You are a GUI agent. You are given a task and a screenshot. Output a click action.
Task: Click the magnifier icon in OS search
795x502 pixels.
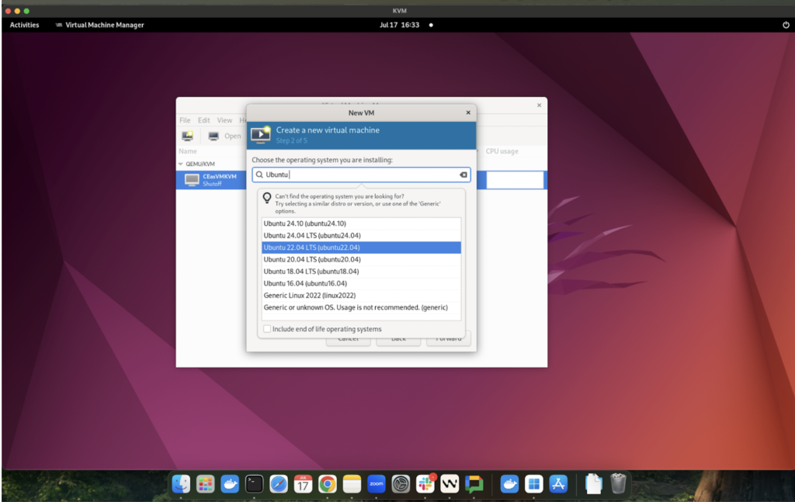tap(259, 175)
